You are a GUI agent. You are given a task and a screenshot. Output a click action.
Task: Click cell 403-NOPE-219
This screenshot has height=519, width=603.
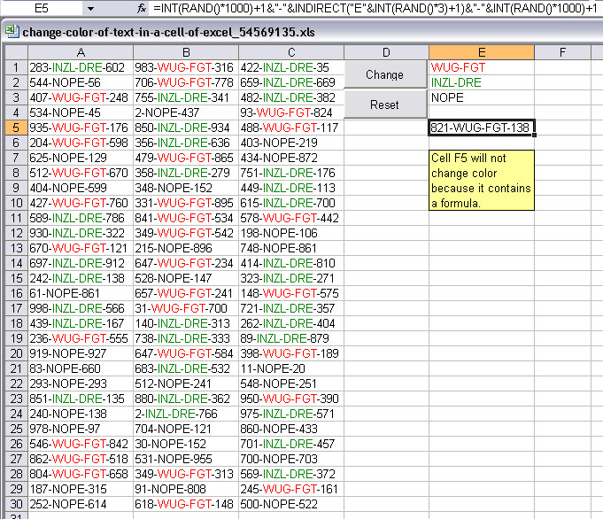(x=291, y=143)
